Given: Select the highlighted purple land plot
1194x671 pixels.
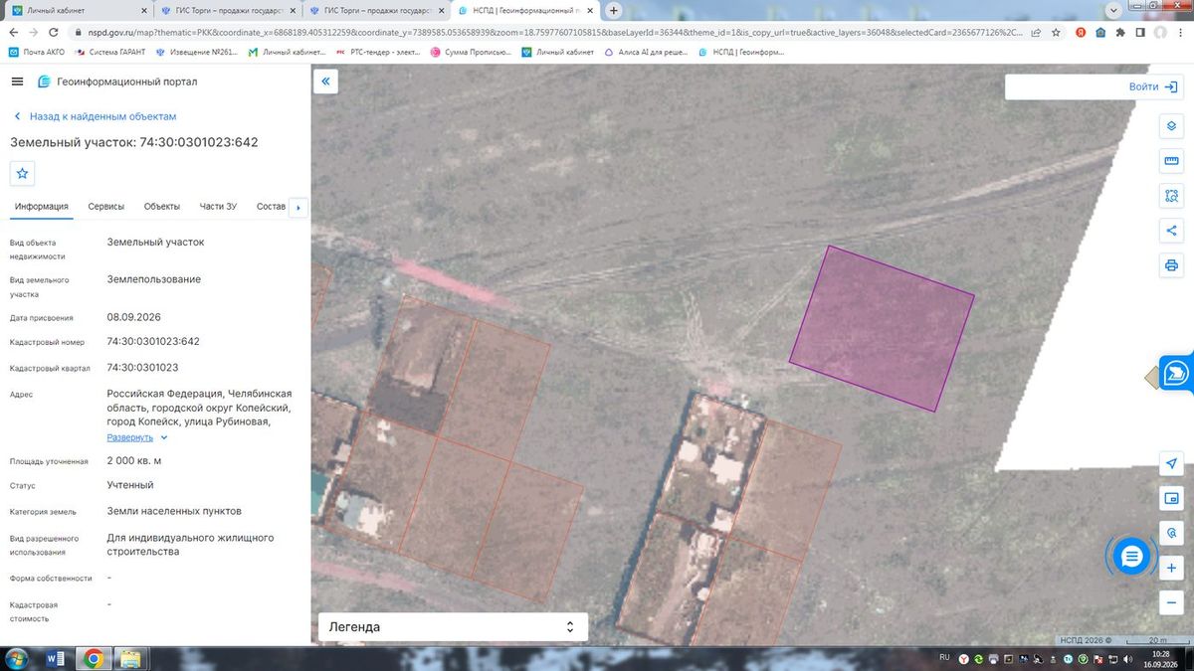Looking at the screenshot, I should pyautogui.click(x=882, y=328).
